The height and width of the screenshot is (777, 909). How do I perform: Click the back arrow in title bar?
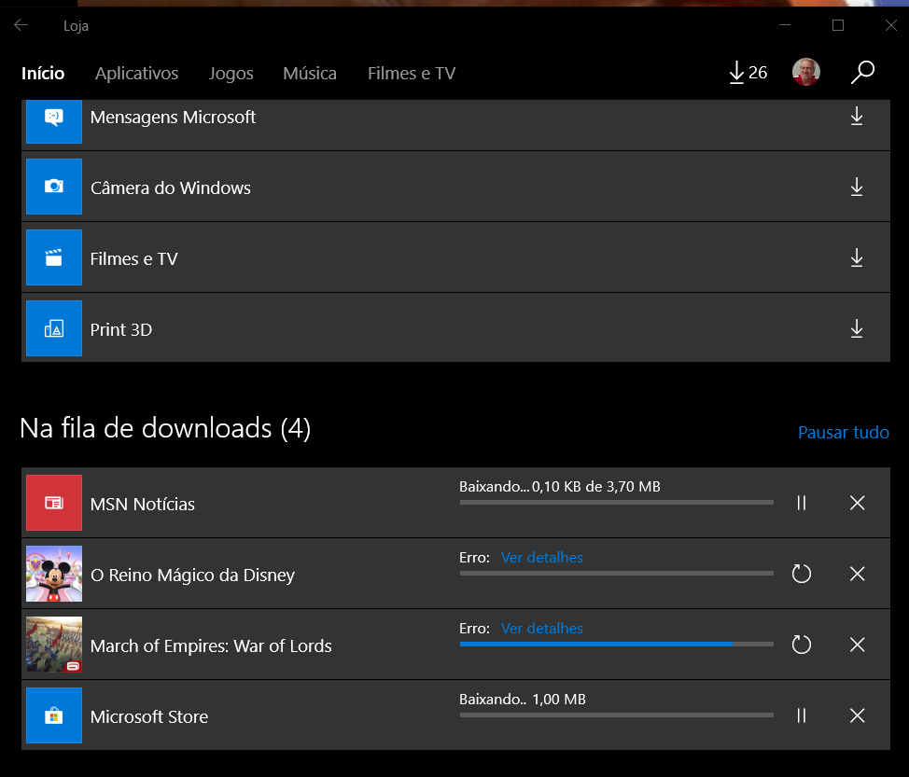[x=21, y=25]
